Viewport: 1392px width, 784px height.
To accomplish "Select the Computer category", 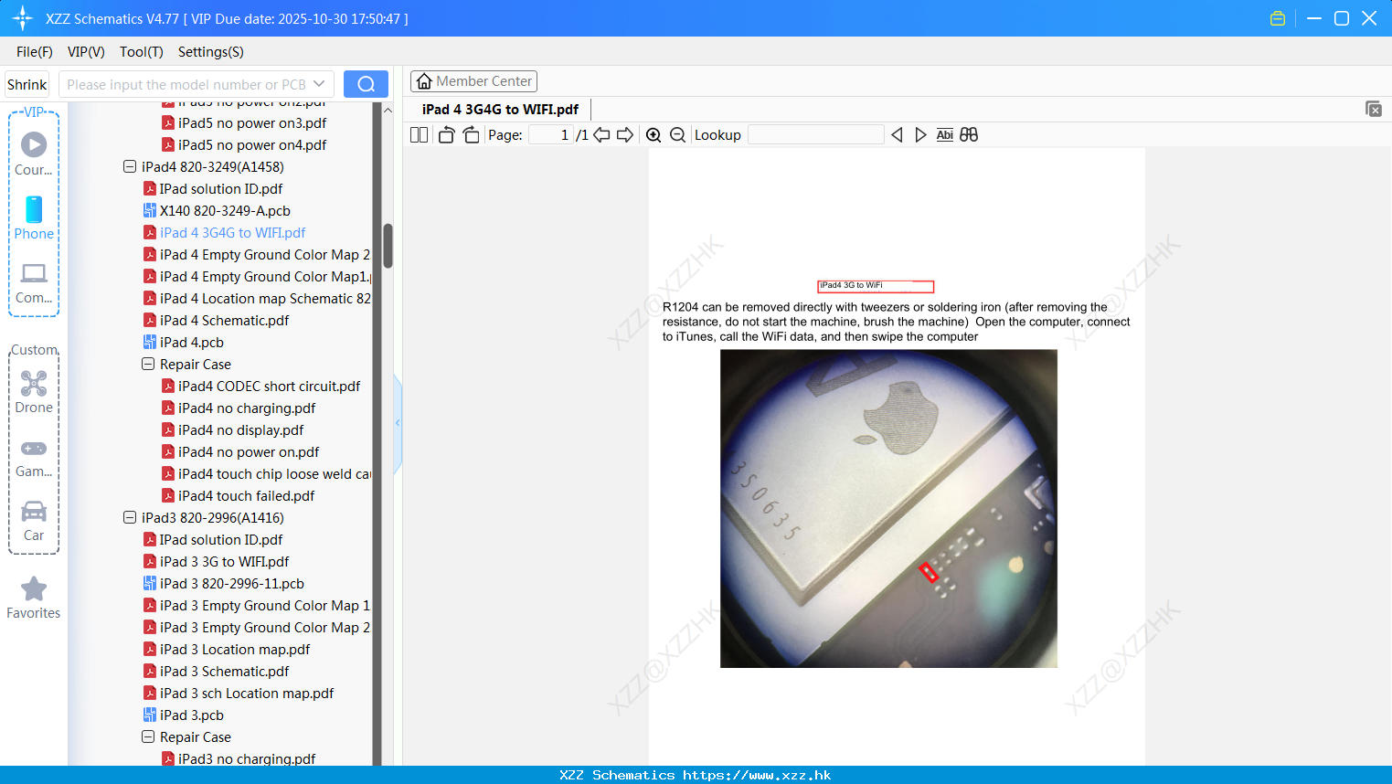I will (34, 282).
